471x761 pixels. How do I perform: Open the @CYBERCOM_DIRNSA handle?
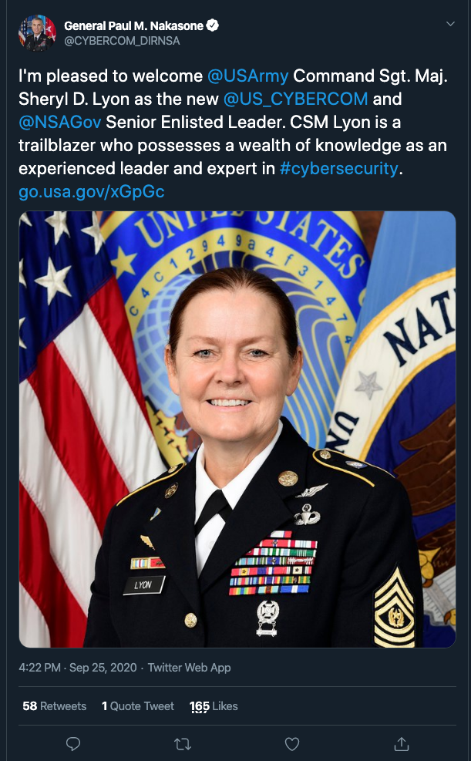pos(122,41)
